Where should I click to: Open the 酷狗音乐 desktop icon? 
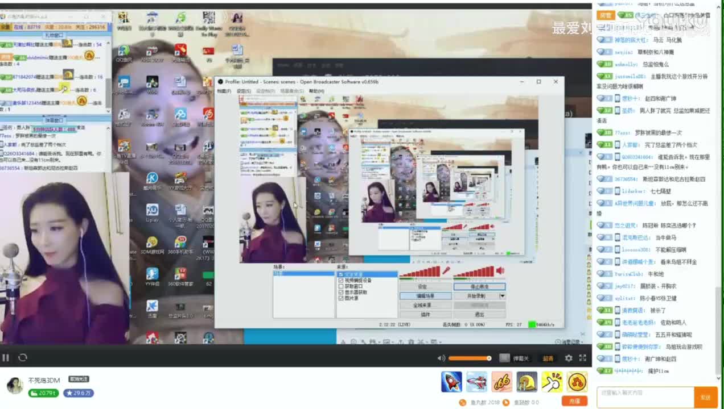pyautogui.click(x=152, y=181)
